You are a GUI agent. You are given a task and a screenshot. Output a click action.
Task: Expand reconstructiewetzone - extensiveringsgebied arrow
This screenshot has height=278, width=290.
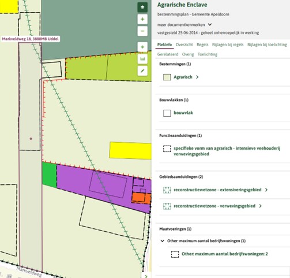point(266,190)
